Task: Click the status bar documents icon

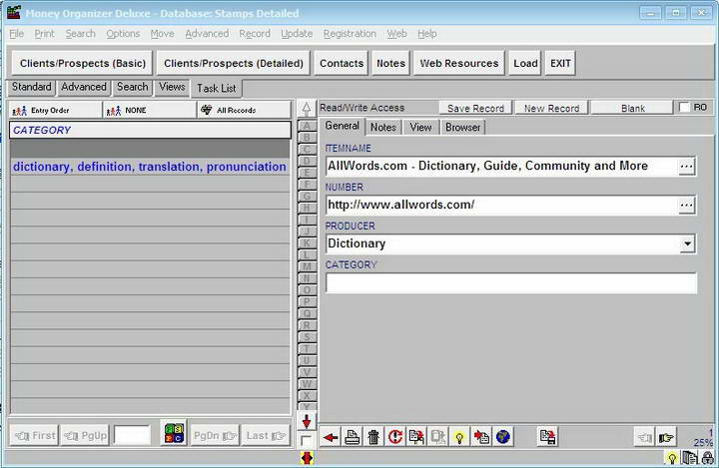Action: (689, 458)
